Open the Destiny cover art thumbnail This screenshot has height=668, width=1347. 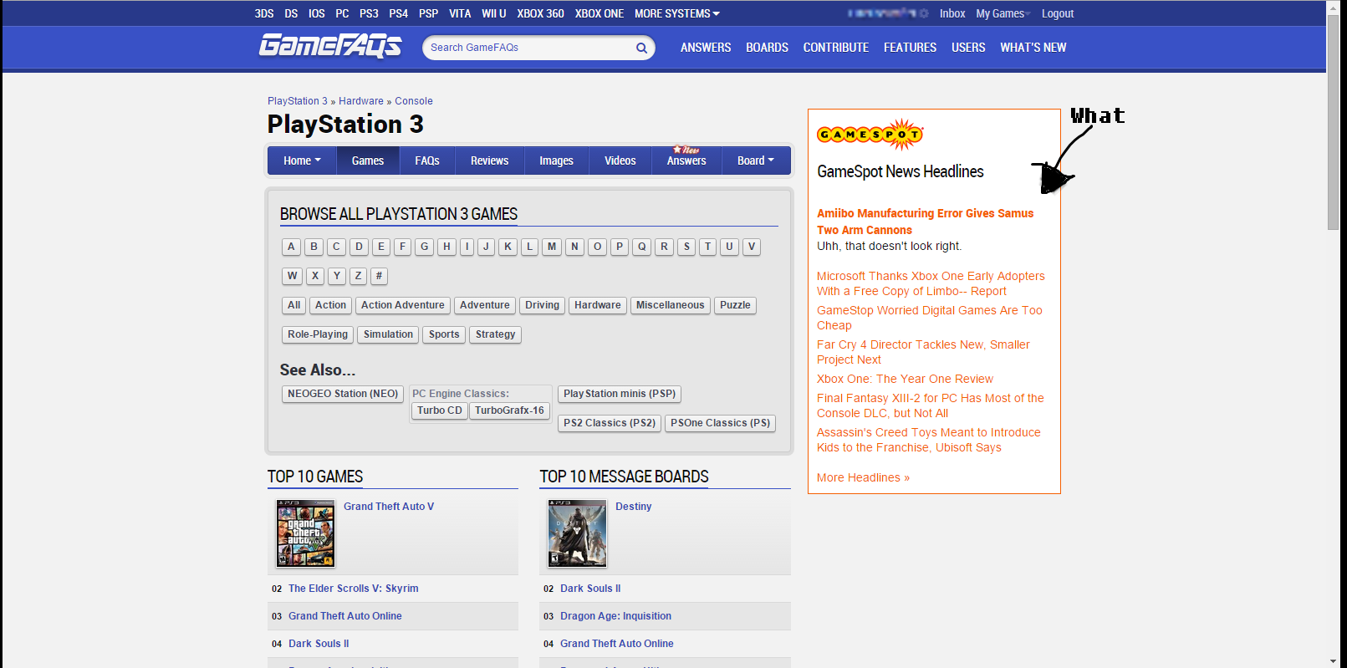(x=577, y=533)
